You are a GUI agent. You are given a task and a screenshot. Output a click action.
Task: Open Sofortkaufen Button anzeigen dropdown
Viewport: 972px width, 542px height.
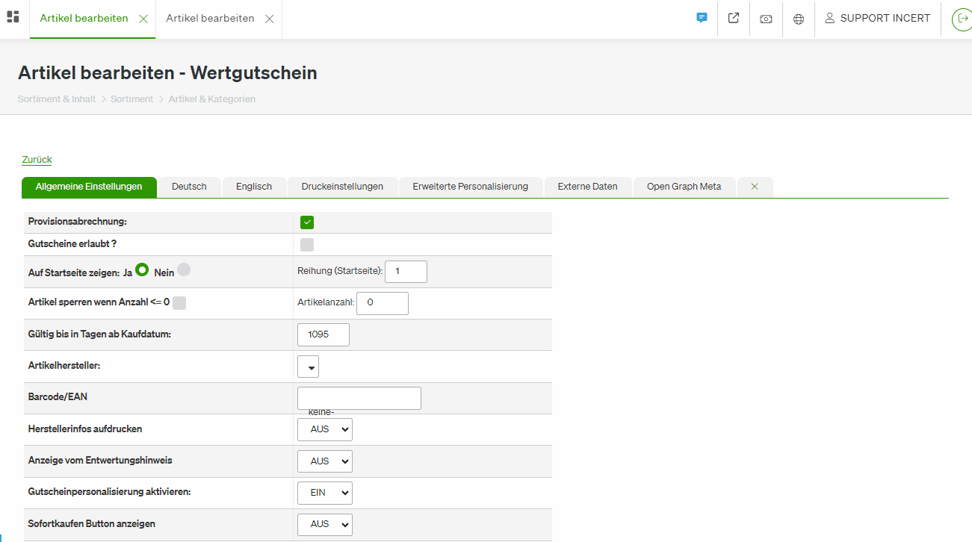pos(325,524)
